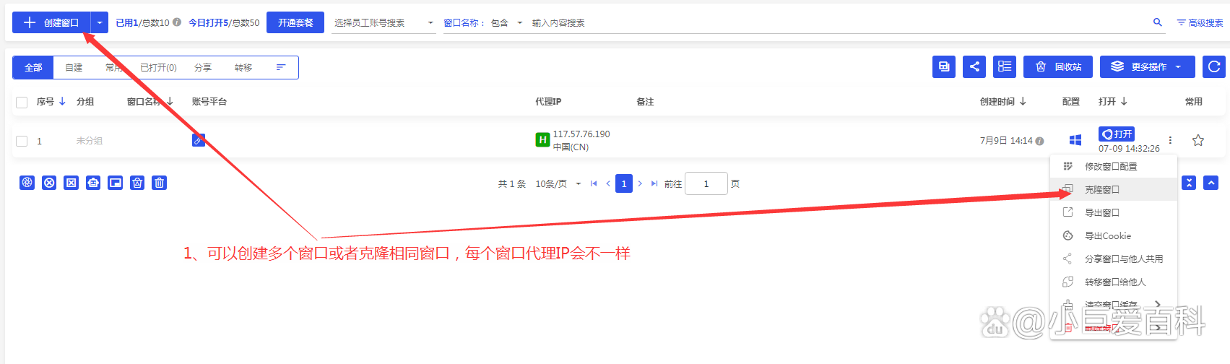
Task: Check the checkbox for row 1
Action: (22, 141)
